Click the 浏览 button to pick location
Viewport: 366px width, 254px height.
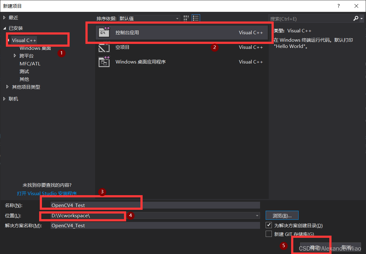coord(281,215)
